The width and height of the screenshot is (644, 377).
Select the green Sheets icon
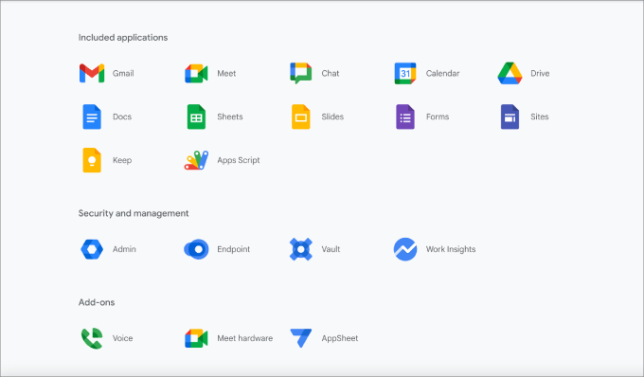point(196,117)
